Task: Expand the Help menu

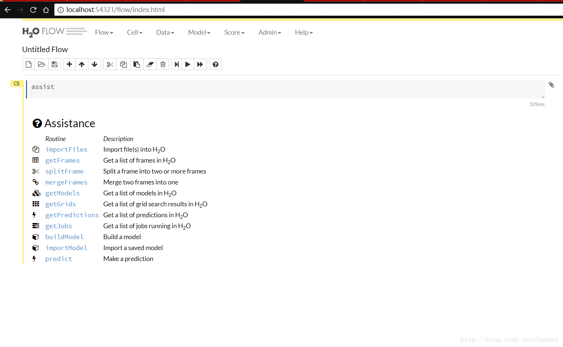Action: (x=304, y=32)
